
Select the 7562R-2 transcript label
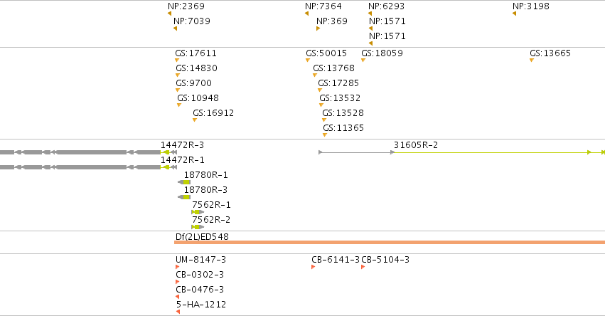(x=211, y=220)
